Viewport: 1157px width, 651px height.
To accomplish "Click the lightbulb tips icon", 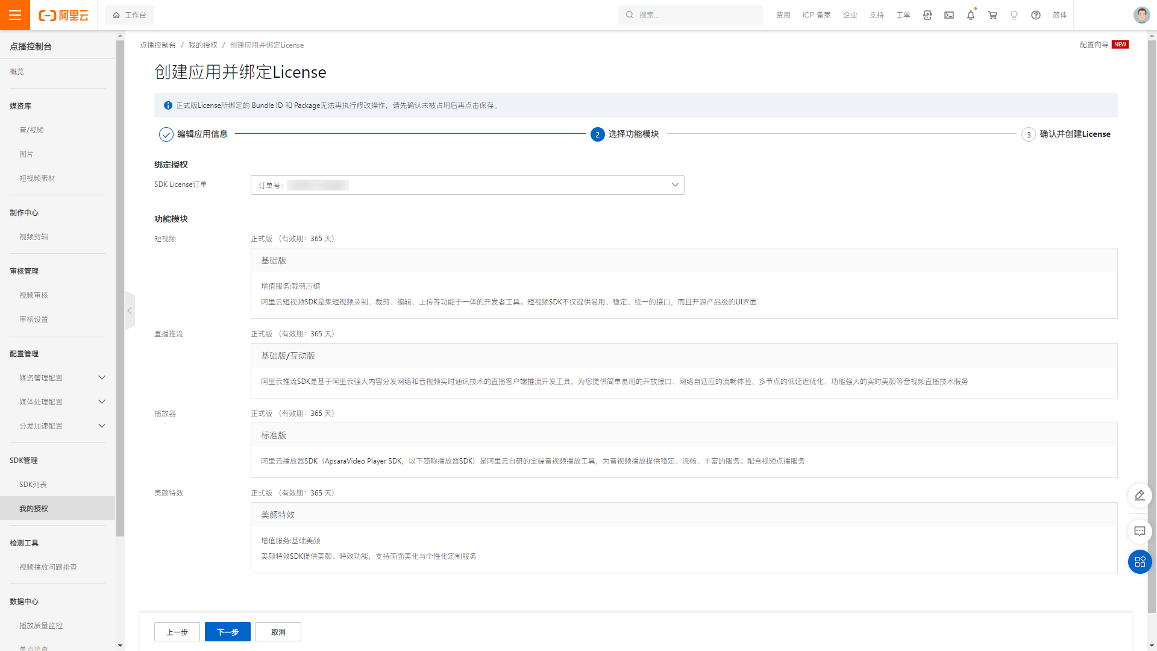I will pos(1014,15).
